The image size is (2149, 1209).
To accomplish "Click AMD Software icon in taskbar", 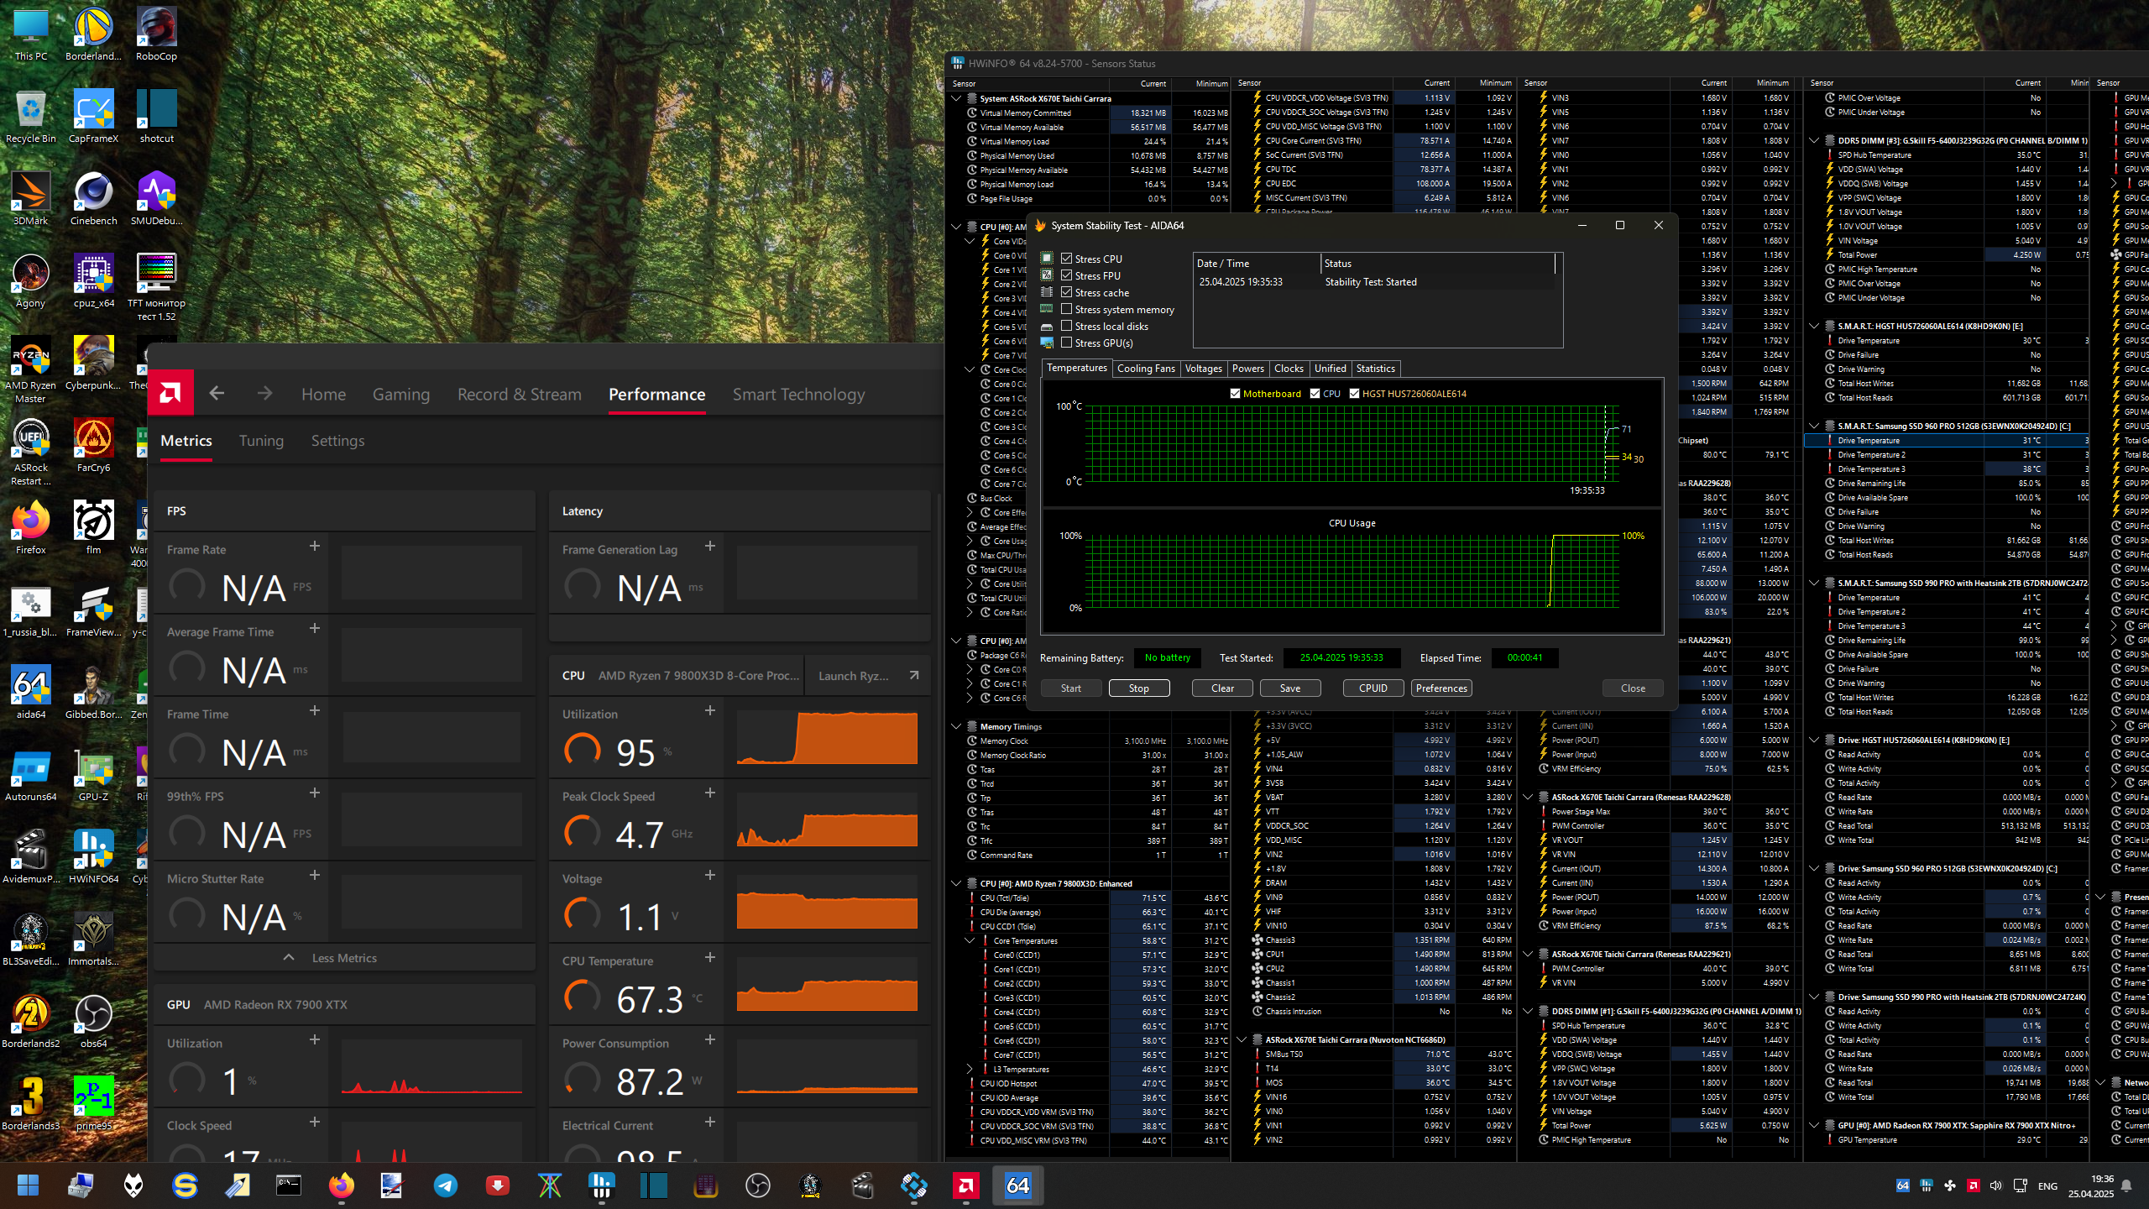I will click(x=965, y=1185).
